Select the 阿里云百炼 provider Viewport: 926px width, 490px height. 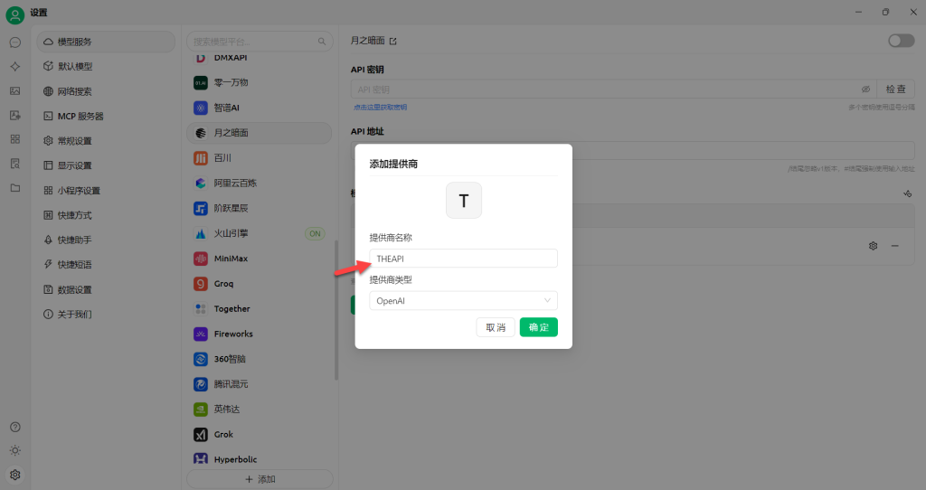(260, 183)
